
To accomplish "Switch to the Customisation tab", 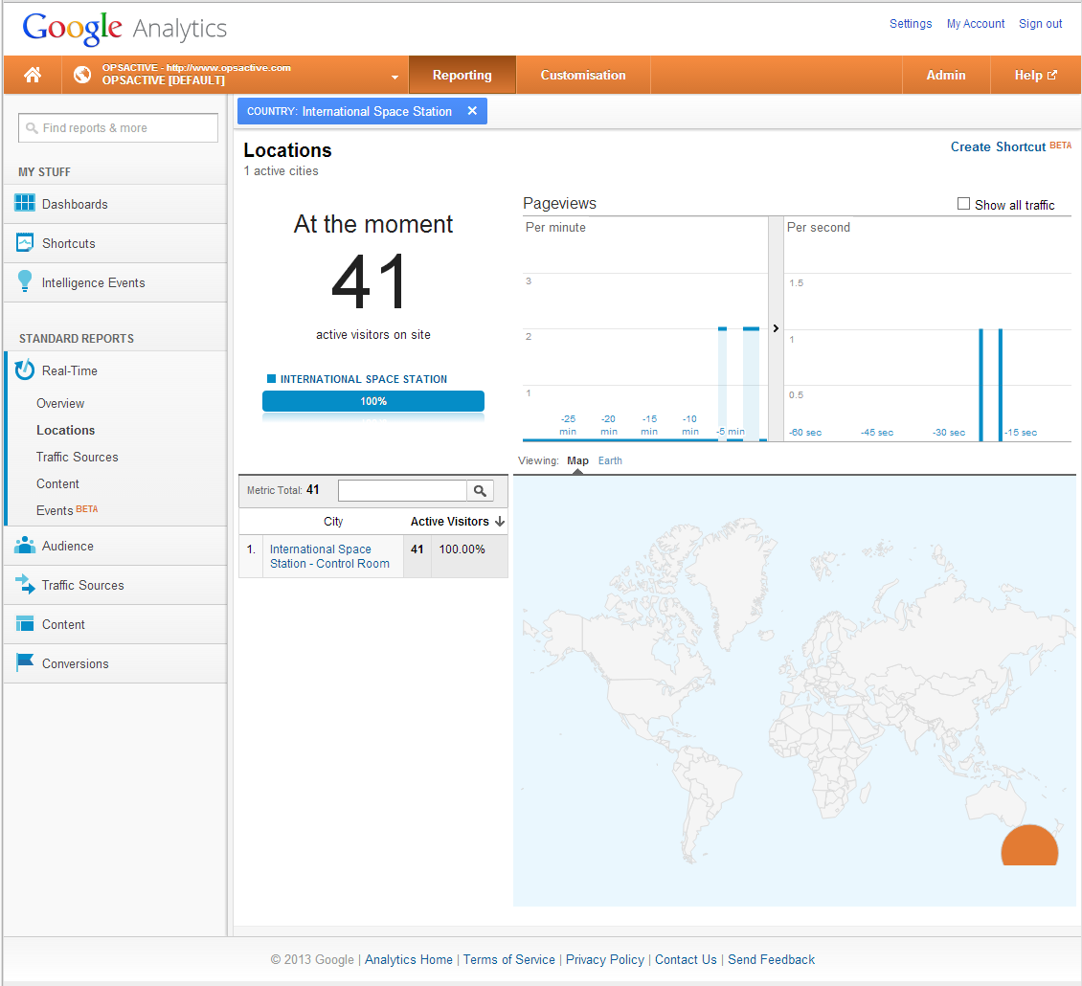I will click(583, 75).
